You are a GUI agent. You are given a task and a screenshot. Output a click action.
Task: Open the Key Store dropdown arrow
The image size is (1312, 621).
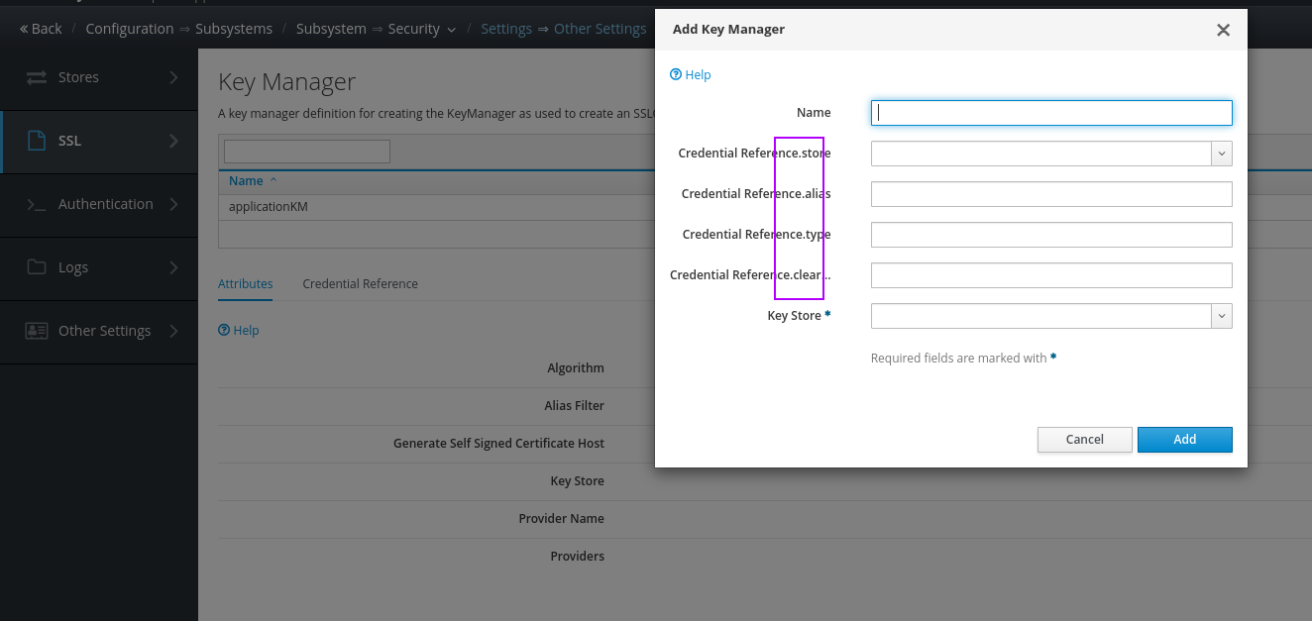coord(1222,316)
